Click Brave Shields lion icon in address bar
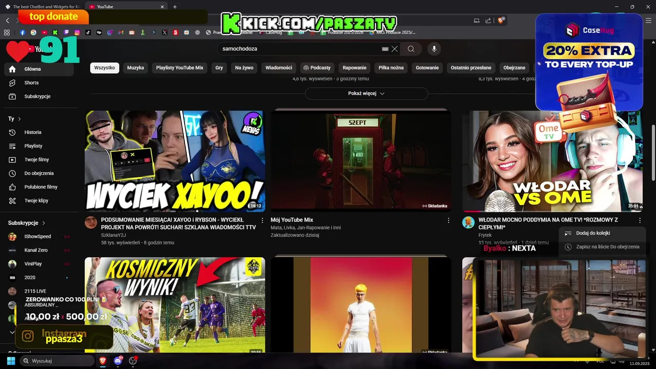 click(x=501, y=20)
